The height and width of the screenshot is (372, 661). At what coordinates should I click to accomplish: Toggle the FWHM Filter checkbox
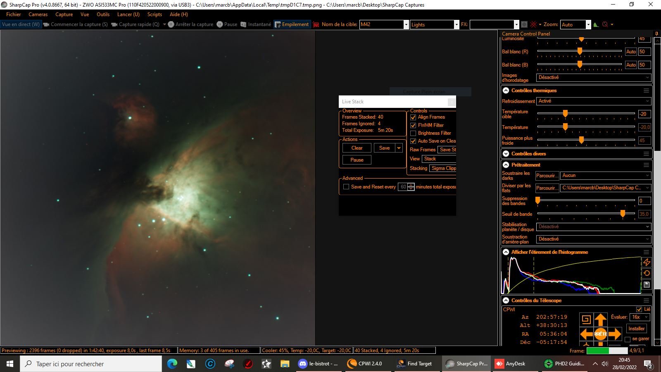[413, 125]
